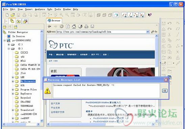
Task: Toggle datum points display icon
Action: click(136, 15)
